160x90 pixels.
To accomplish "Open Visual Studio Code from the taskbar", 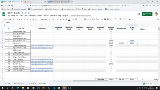I will pos(54,88).
